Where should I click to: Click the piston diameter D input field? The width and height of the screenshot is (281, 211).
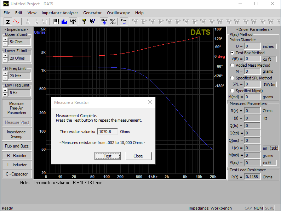pyautogui.click(x=252, y=46)
